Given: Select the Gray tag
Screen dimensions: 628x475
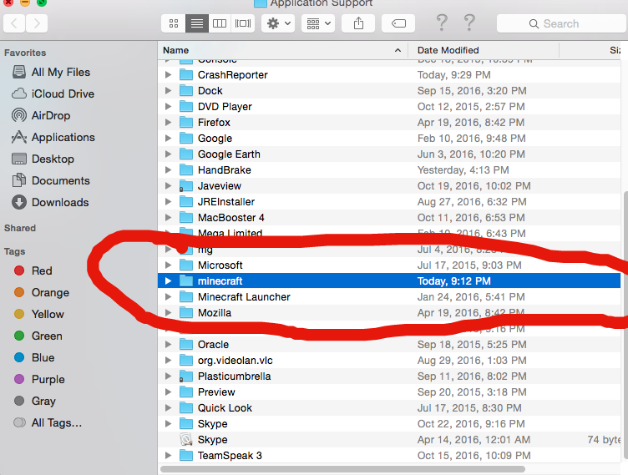Looking at the screenshot, I should [x=35, y=401].
